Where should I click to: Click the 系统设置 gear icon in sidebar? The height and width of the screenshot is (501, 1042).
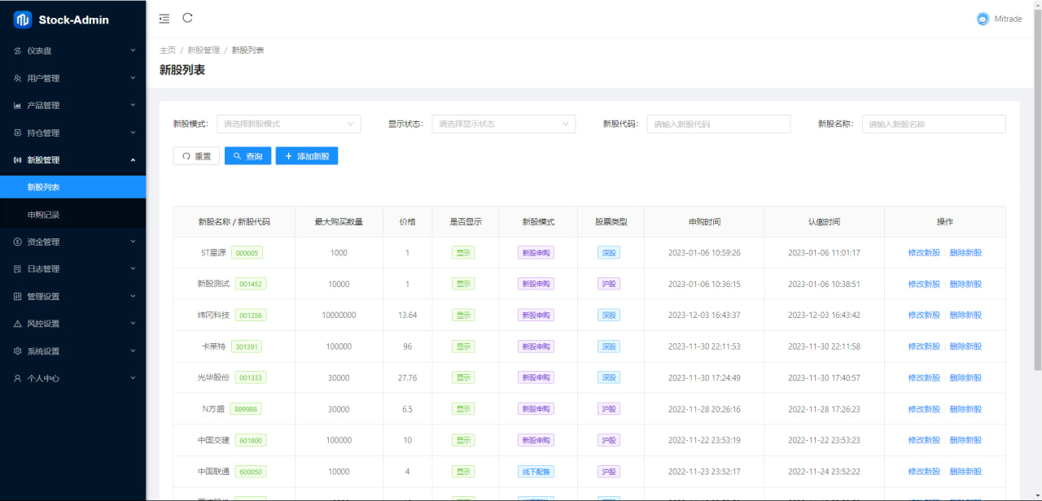(18, 351)
